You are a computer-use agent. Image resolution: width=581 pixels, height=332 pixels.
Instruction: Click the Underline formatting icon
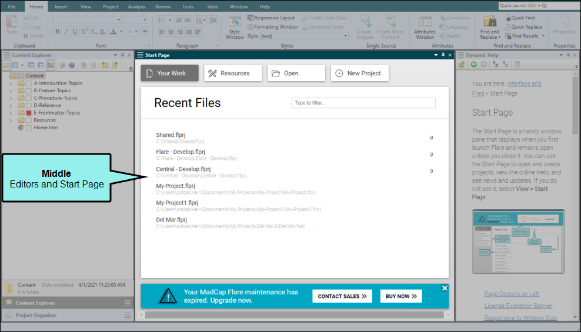pos(75,32)
